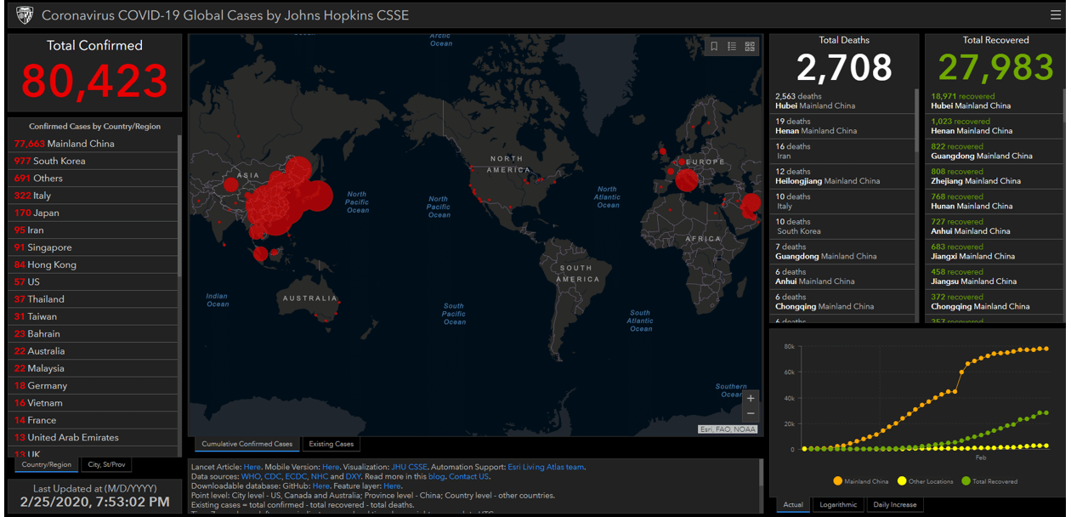This screenshot has height=517, width=1071.
Task: Zoom in on the map
Action: [x=750, y=398]
